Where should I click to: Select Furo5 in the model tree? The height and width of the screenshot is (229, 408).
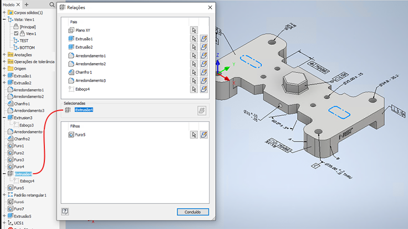(x=19, y=188)
